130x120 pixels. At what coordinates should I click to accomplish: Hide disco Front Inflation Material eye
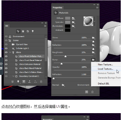[x=6, y=56]
